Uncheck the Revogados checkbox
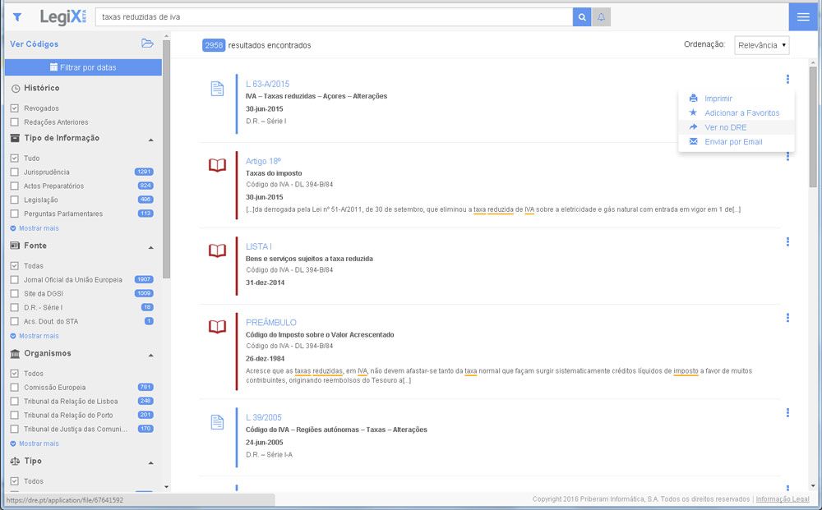The width and height of the screenshot is (822, 510). coord(15,108)
